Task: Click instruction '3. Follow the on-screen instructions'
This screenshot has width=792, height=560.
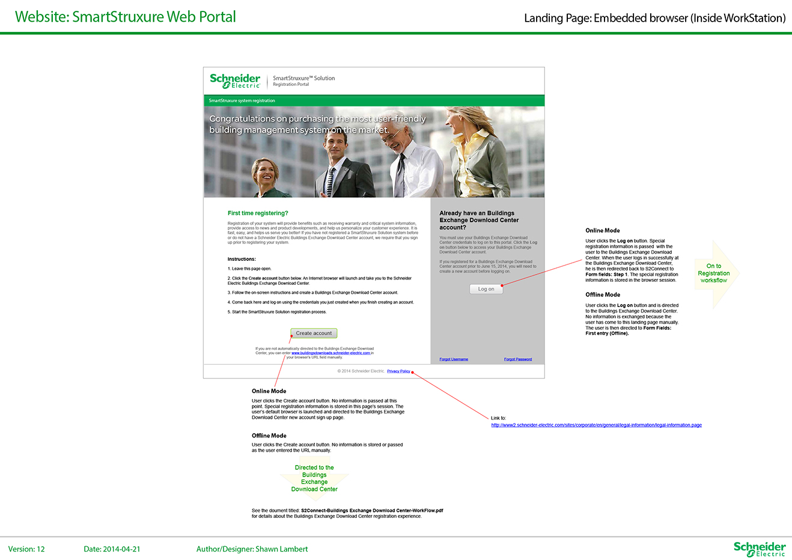Action: point(312,293)
